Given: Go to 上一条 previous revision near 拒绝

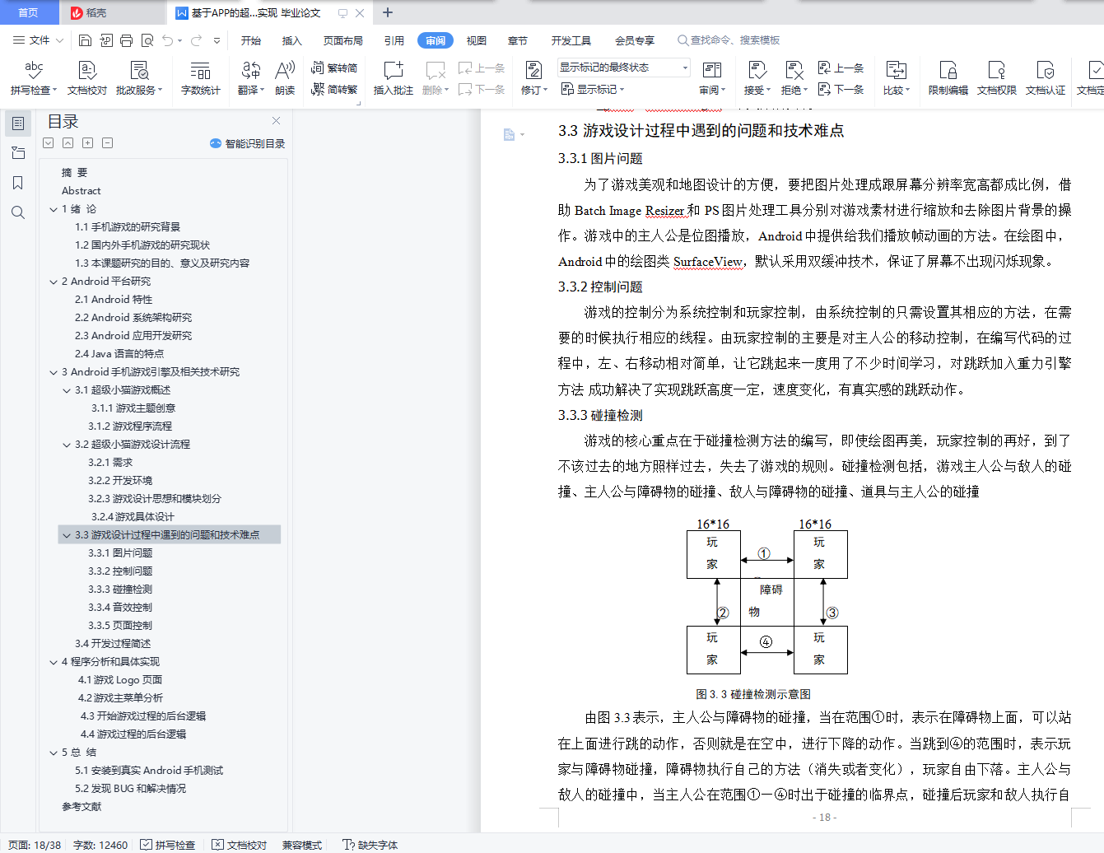Looking at the screenshot, I should pos(841,68).
